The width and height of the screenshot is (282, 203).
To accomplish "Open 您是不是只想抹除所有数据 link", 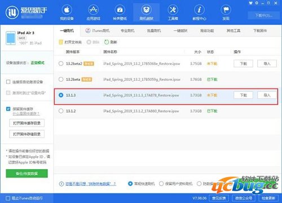I will 91,184.
